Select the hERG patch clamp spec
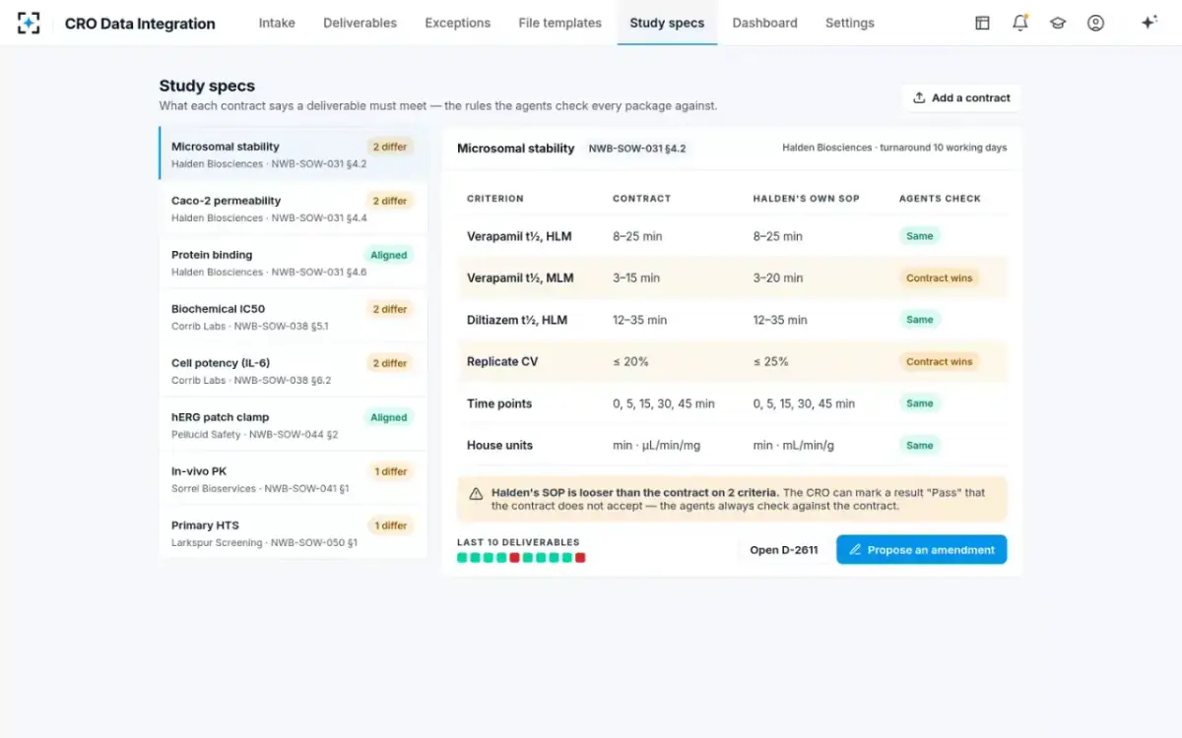 (294, 424)
